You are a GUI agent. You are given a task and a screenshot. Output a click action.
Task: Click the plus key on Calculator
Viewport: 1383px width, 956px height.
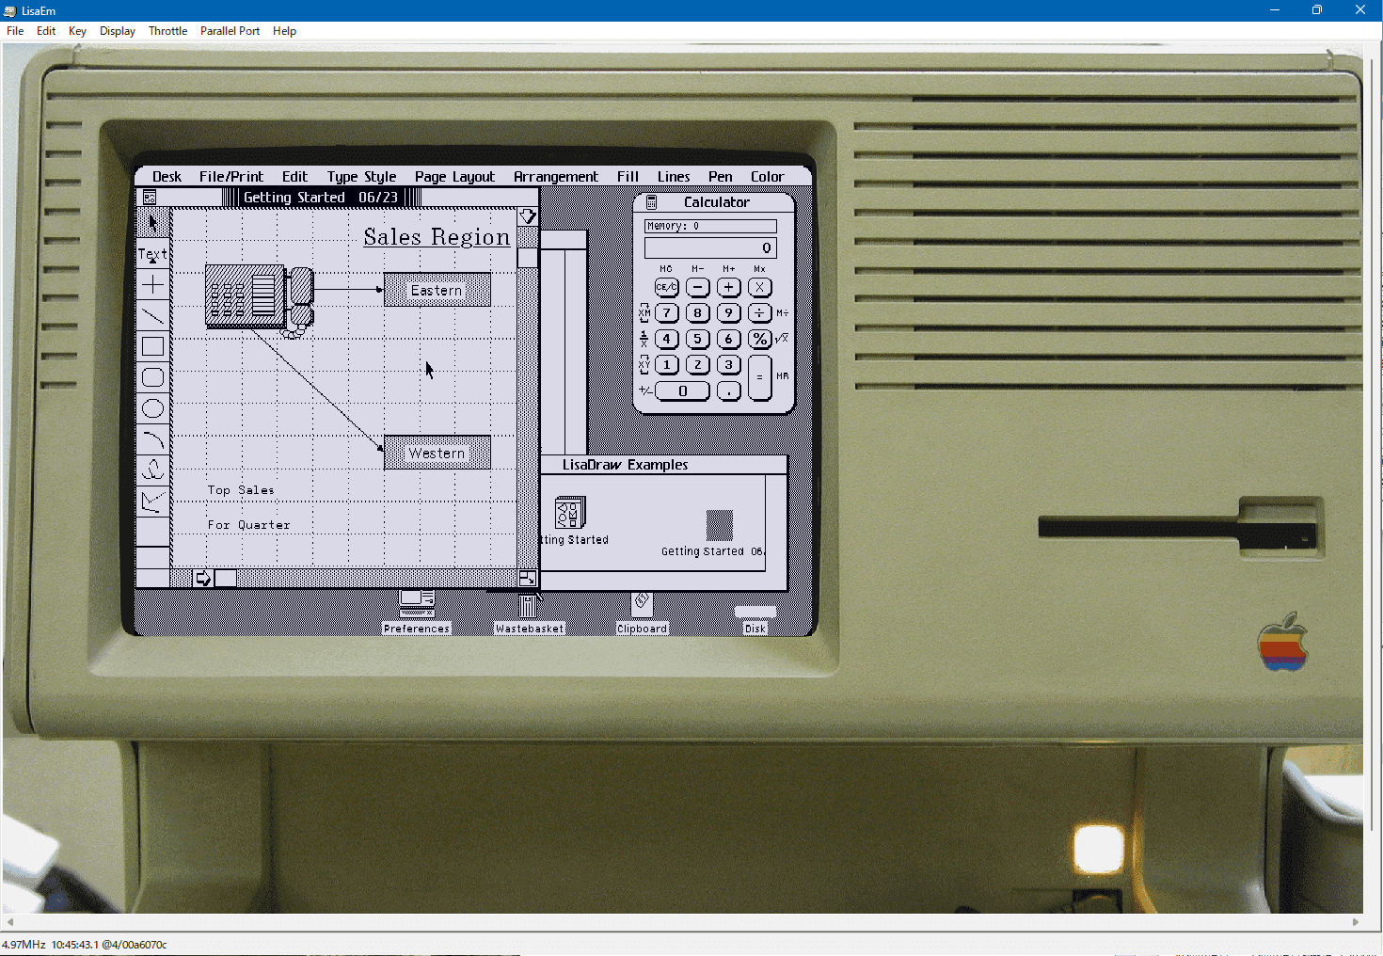click(x=729, y=287)
